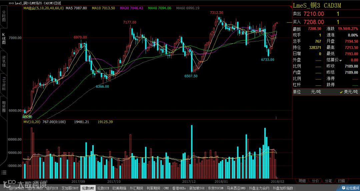Open the 资讯链 side tab
The height and width of the screenshot is (191, 360).
pyautogui.click(x=3, y=61)
